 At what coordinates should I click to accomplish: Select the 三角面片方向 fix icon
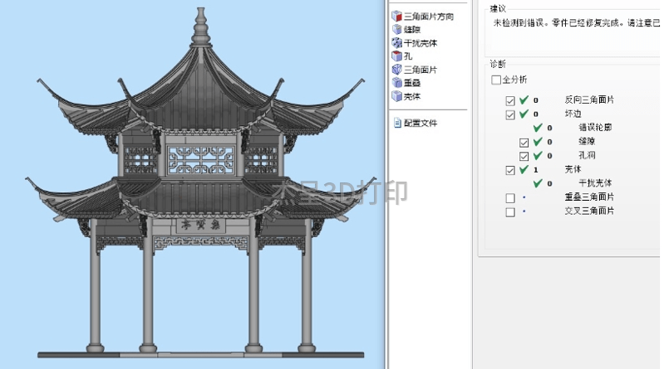[x=396, y=17]
